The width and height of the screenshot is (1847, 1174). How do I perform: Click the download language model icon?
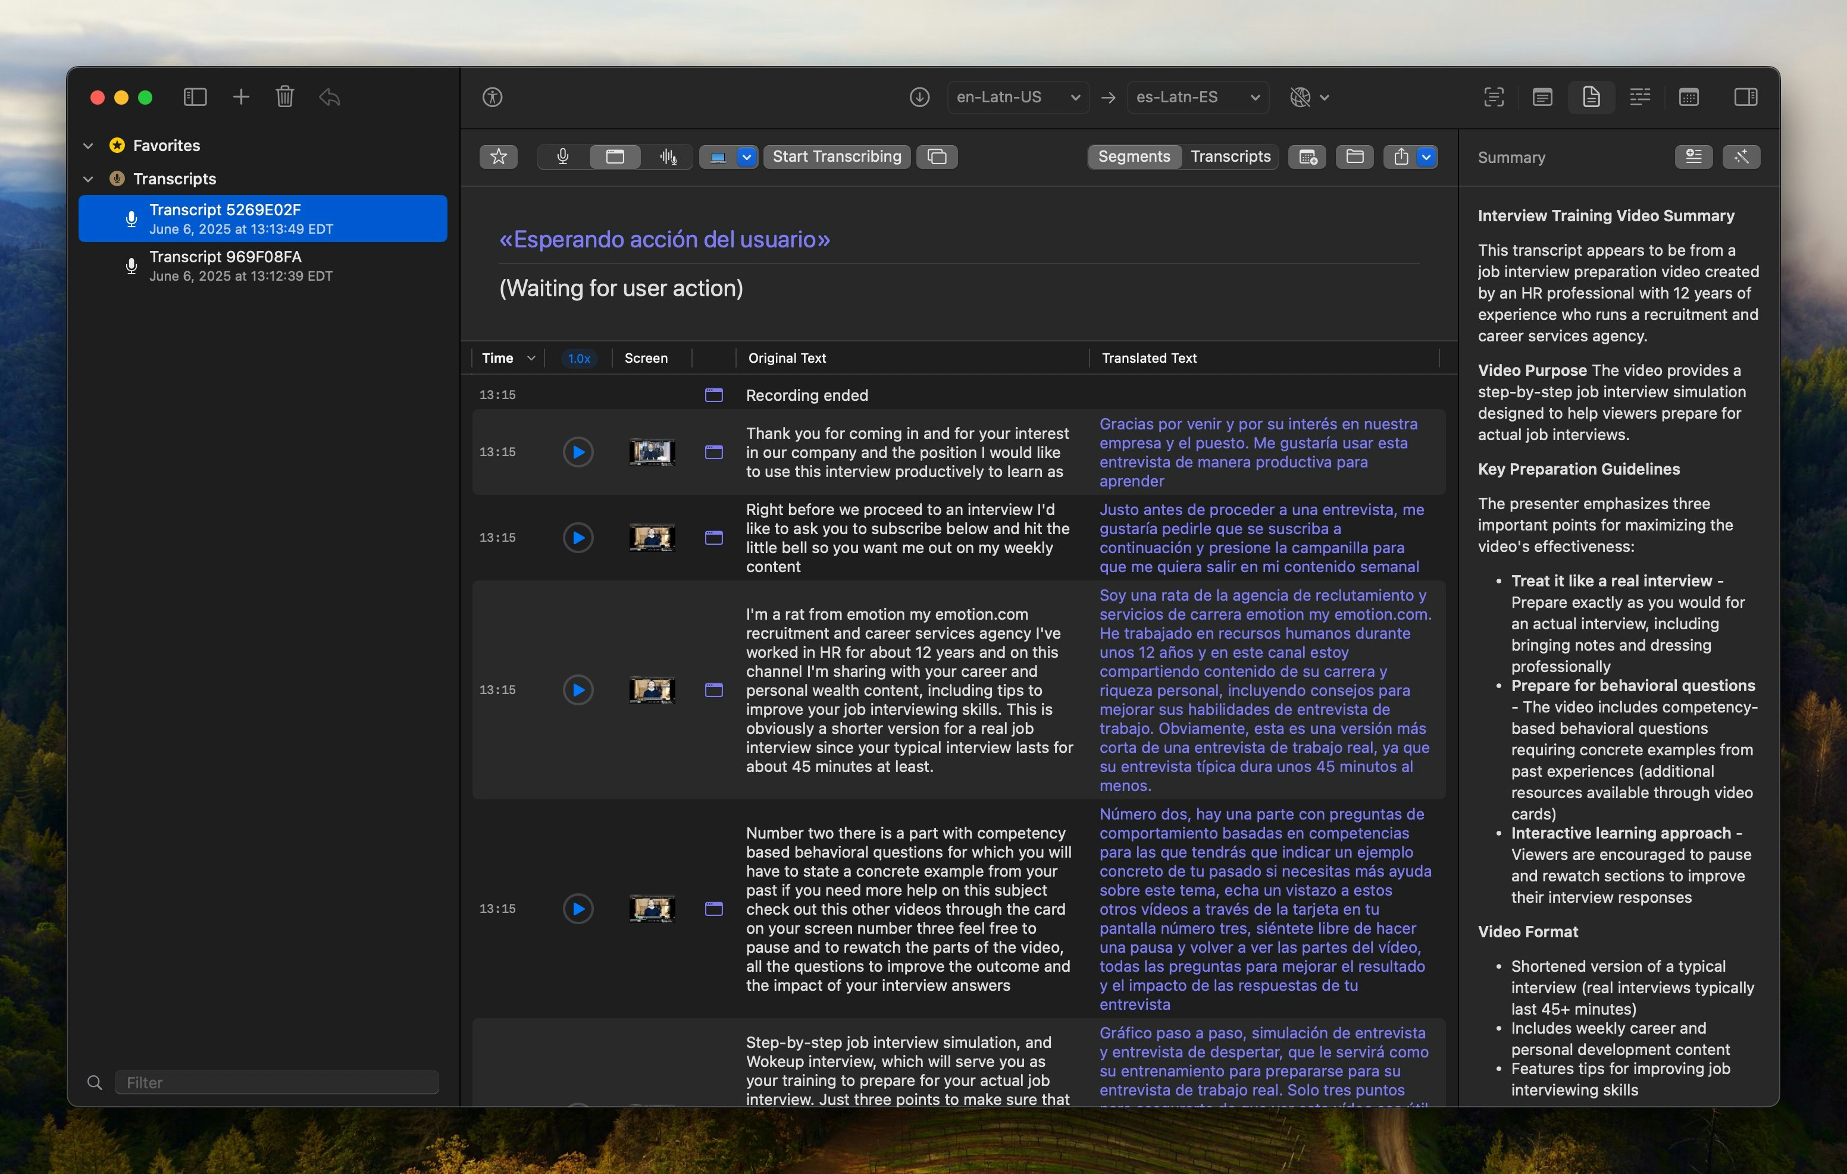(x=919, y=98)
